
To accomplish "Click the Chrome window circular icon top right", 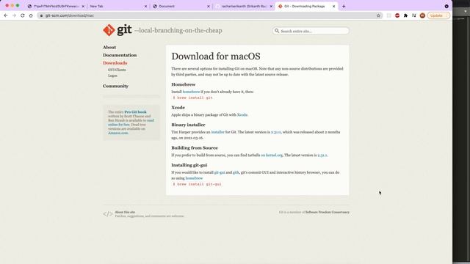I will 446,7.
